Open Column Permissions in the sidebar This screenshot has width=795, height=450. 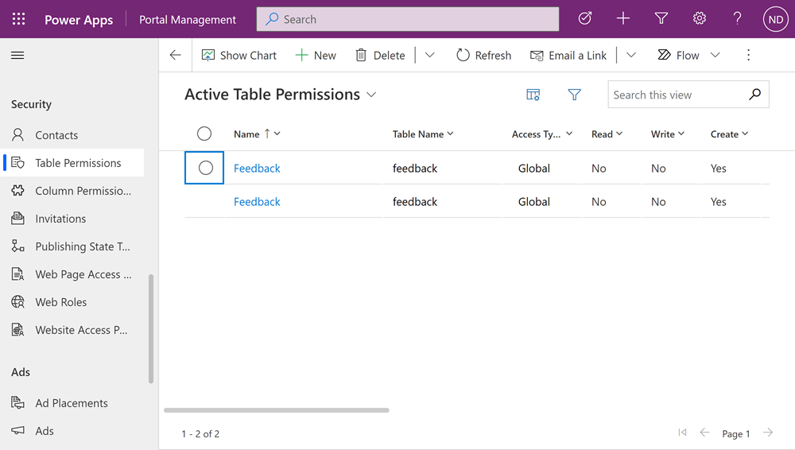pos(73,191)
